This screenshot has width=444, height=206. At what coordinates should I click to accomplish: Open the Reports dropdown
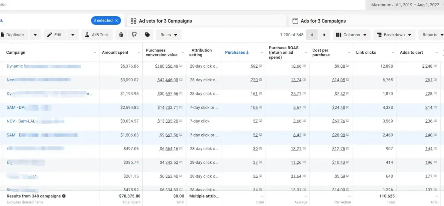coord(432,35)
